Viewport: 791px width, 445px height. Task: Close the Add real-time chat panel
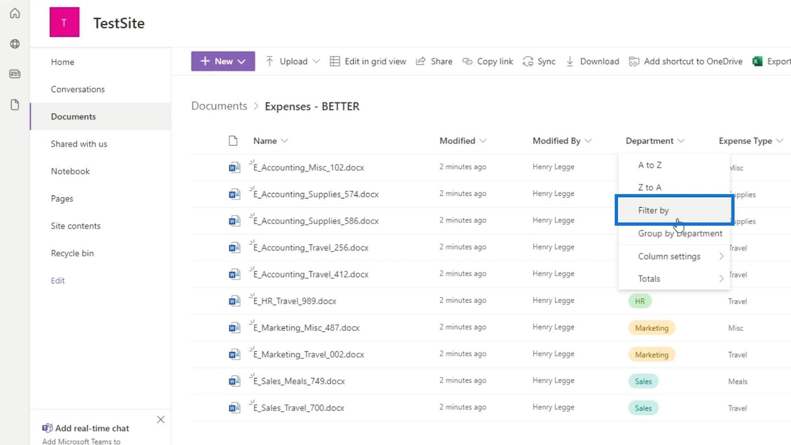click(x=161, y=420)
